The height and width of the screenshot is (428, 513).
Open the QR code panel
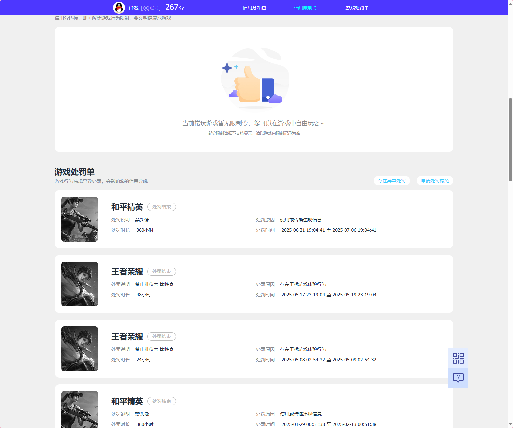[x=458, y=358]
